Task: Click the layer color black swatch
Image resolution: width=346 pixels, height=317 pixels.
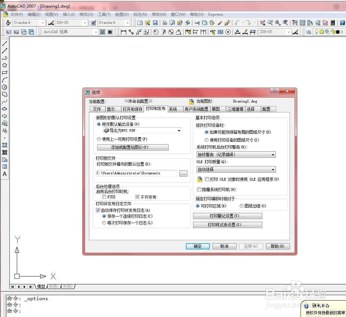Action: click(x=338, y=32)
